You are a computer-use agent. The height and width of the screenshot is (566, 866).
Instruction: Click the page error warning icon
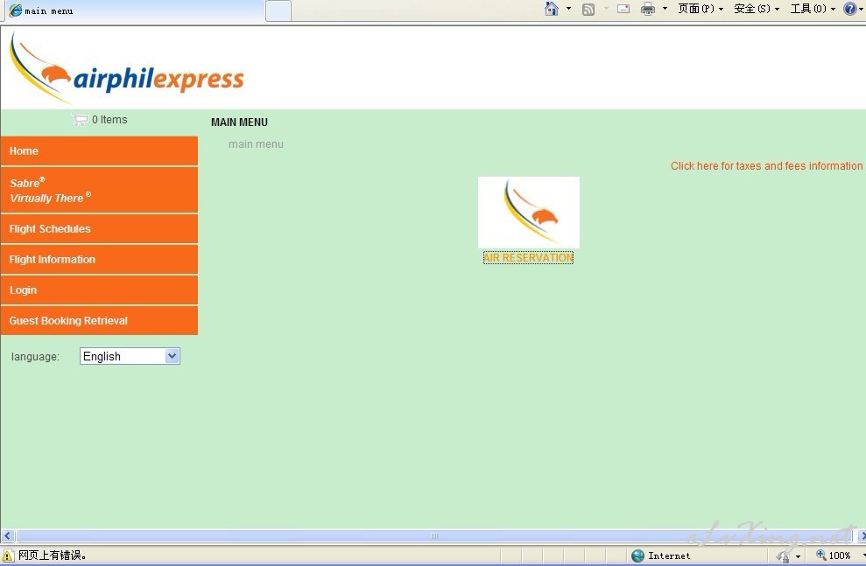click(8, 556)
